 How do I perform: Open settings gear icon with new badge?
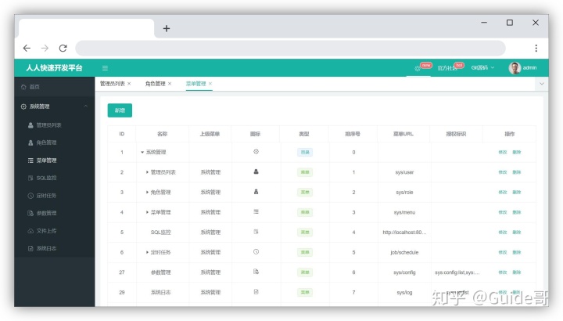[418, 68]
